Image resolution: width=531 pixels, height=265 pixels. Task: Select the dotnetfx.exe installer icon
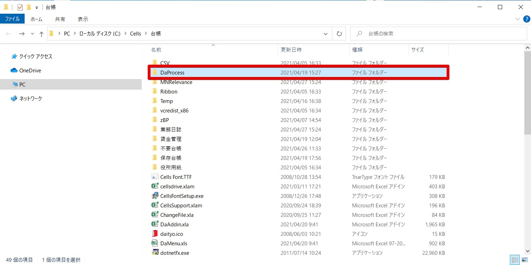(155, 253)
